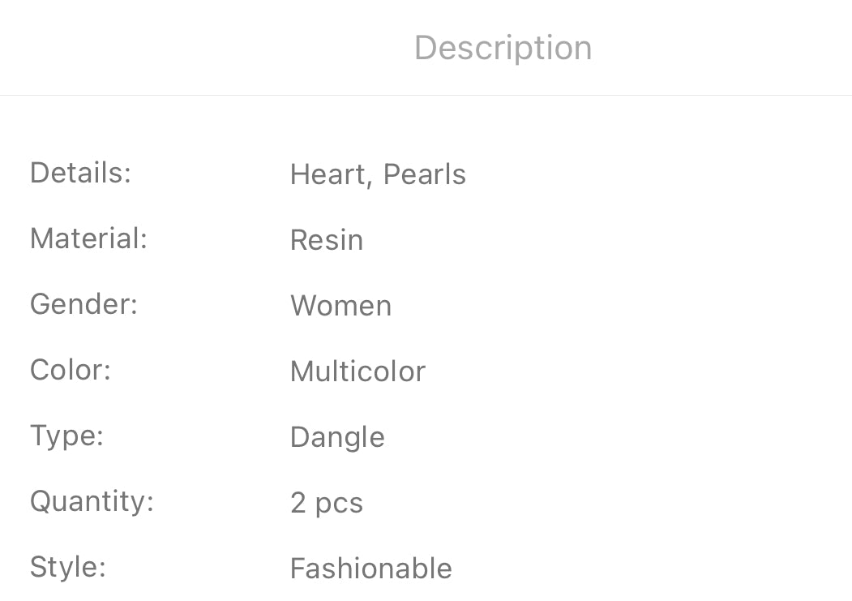The image size is (852, 601).
Task: Click the Details label
Action: (80, 173)
